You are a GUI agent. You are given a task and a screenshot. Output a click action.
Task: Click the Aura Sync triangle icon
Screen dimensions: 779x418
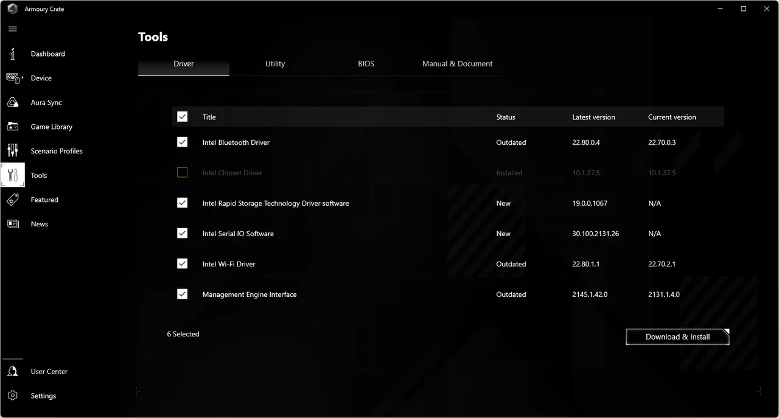click(13, 102)
